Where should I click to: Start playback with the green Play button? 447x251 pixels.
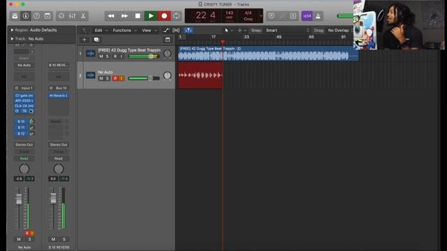pos(151,16)
